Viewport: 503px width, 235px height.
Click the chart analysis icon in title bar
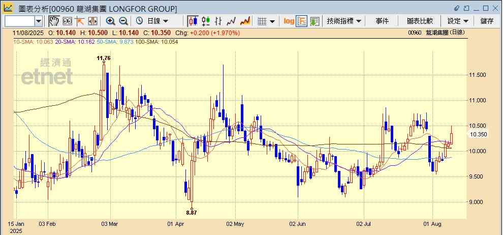pyautogui.click(x=8, y=8)
